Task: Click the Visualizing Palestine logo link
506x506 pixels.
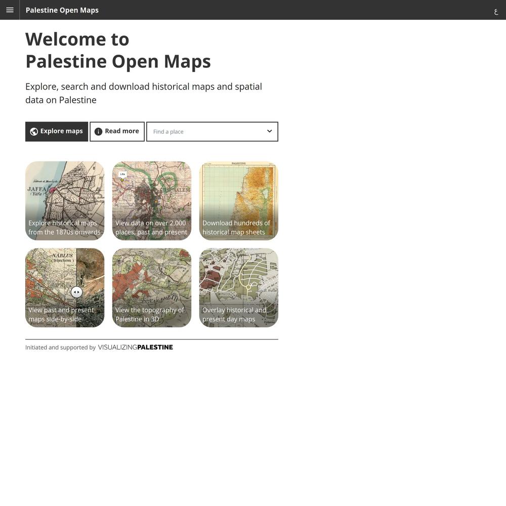Action: [x=135, y=347]
